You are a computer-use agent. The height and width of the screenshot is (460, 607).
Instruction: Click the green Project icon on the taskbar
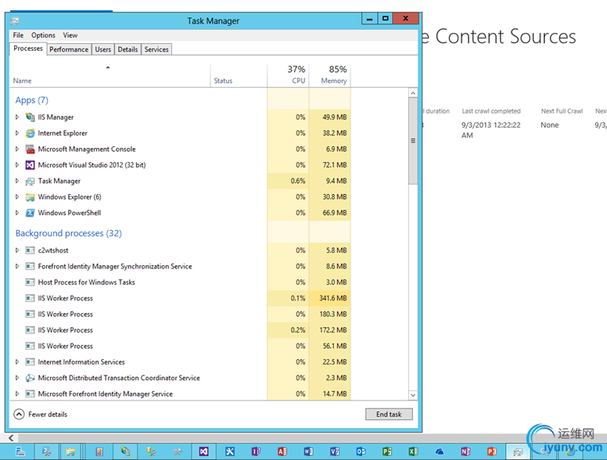387,451
